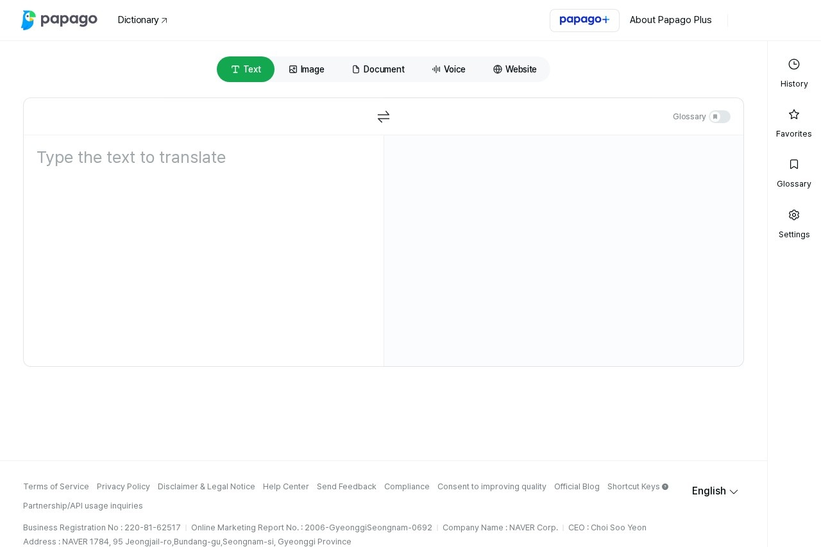The width and height of the screenshot is (821, 547).
Task: Open the sidebar Glossary bookmark icon
Action: (x=794, y=164)
